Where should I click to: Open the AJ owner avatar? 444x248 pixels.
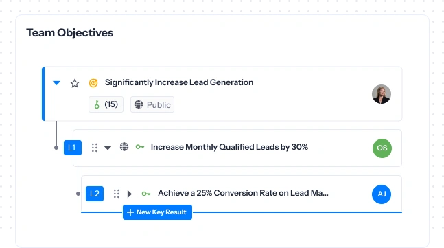(x=382, y=194)
